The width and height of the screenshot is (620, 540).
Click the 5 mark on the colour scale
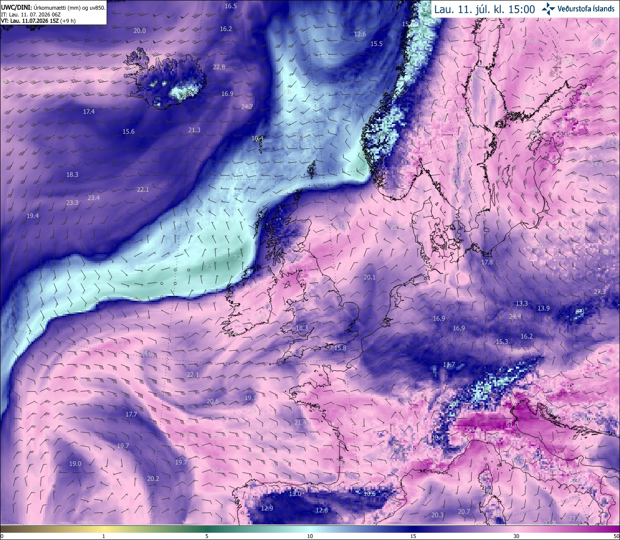(x=207, y=536)
